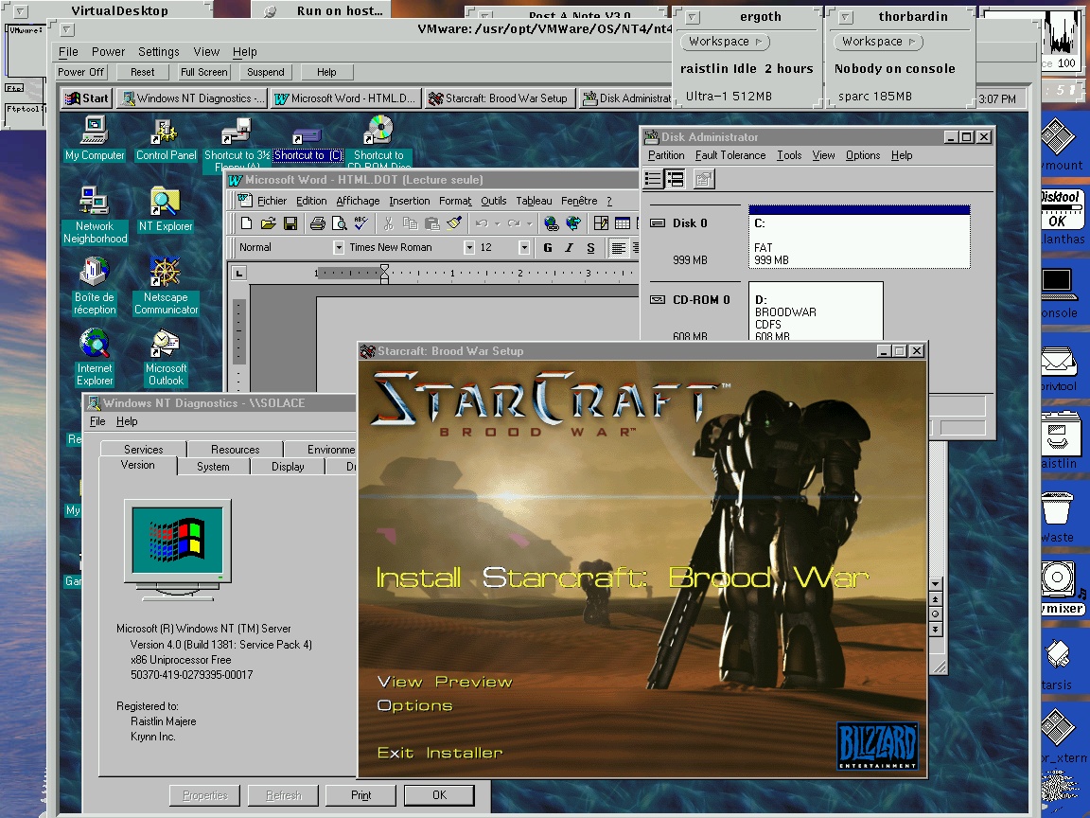This screenshot has width=1090, height=818.
Task: Click the VMware Full Screen button
Action: pos(203,72)
